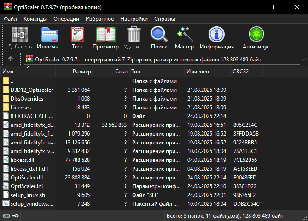Open the Операции menu
This screenshot has height=221, width=308.
pos(66,19)
